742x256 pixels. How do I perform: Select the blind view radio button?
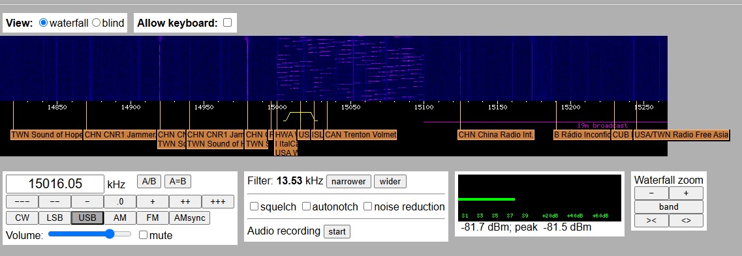[x=96, y=23]
